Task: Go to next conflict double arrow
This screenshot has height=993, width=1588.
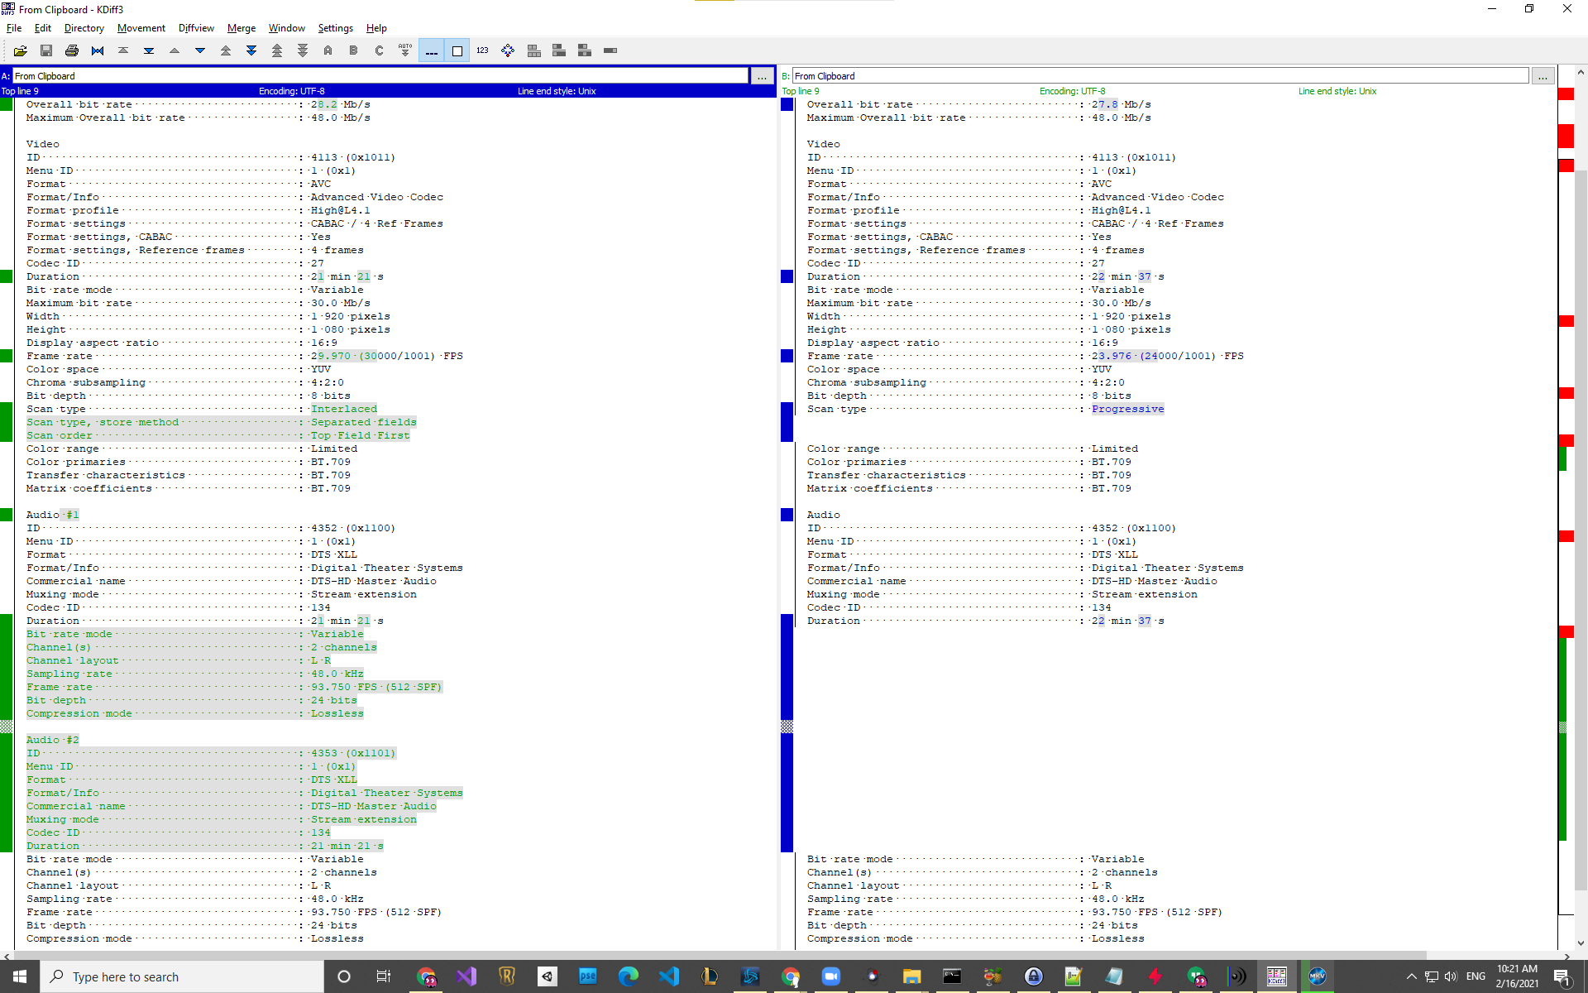Action: click(251, 50)
